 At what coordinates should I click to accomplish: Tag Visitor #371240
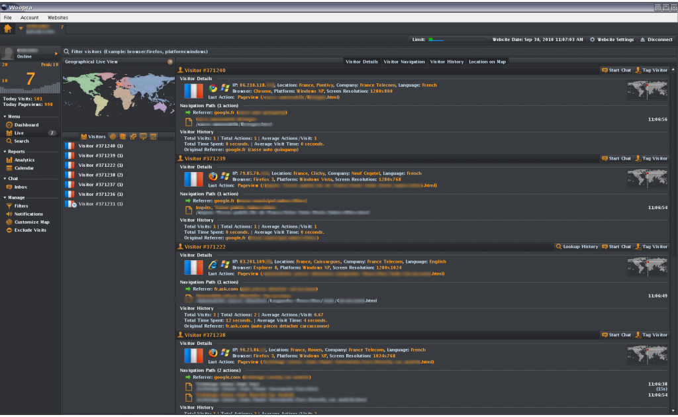click(652, 70)
